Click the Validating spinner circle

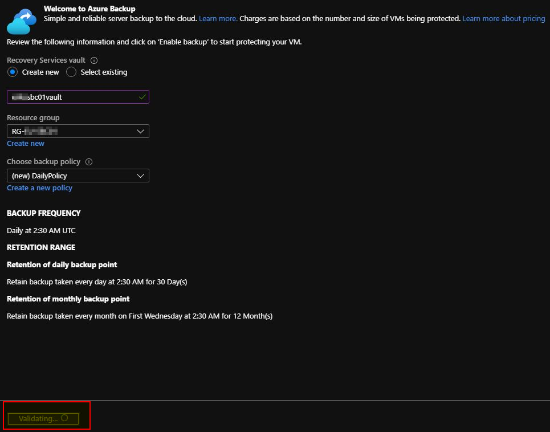pos(64,418)
